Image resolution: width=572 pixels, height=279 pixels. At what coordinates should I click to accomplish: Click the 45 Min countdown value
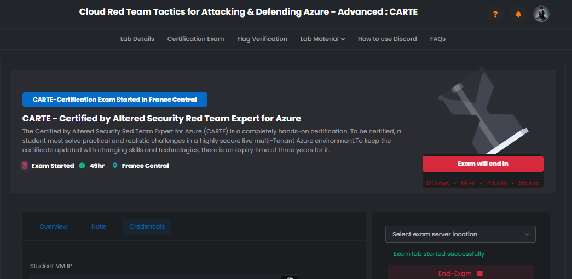click(497, 183)
